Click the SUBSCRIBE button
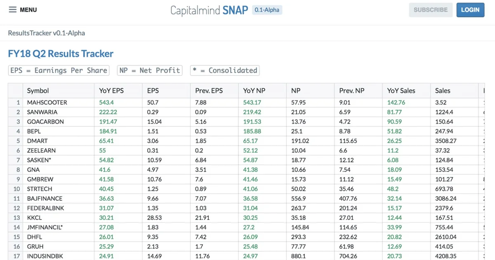The height and width of the screenshot is (260, 495). [431, 10]
